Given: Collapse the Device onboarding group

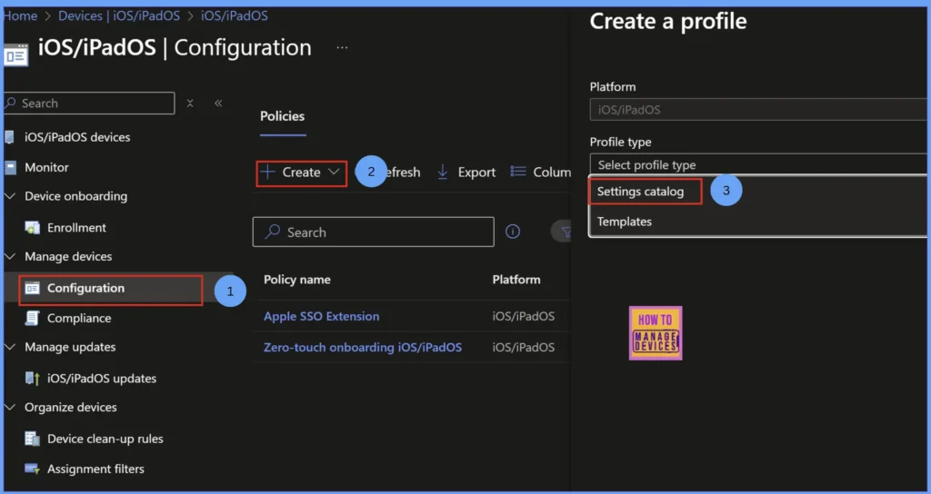Looking at the screenshot, I should click(10, 196).
